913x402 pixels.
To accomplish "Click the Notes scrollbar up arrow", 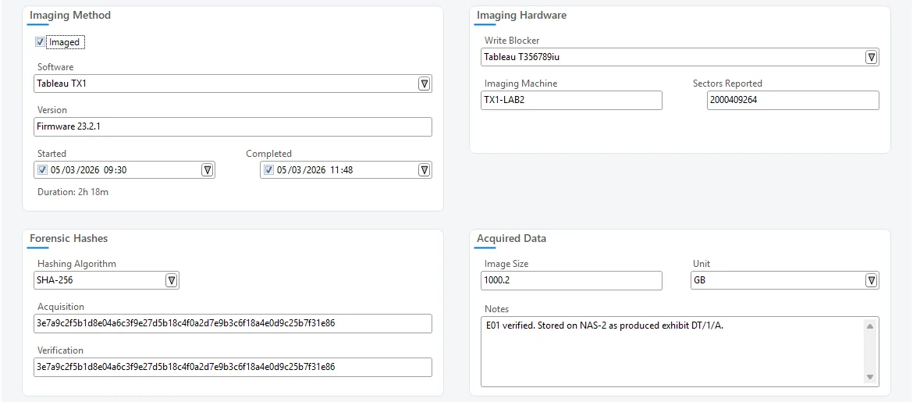I will coord(870,326).
